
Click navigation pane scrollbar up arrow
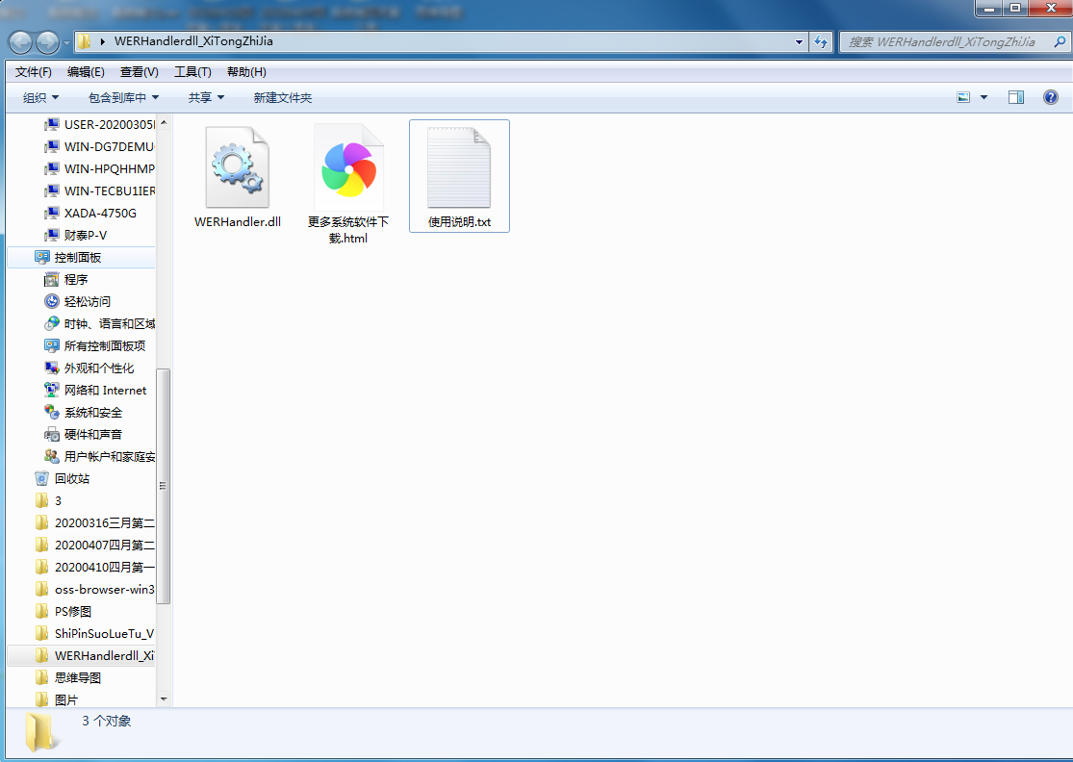[x=164, y=122]
